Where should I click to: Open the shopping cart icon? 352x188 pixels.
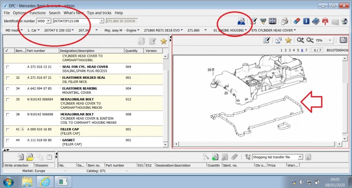[x=263, y=21]
